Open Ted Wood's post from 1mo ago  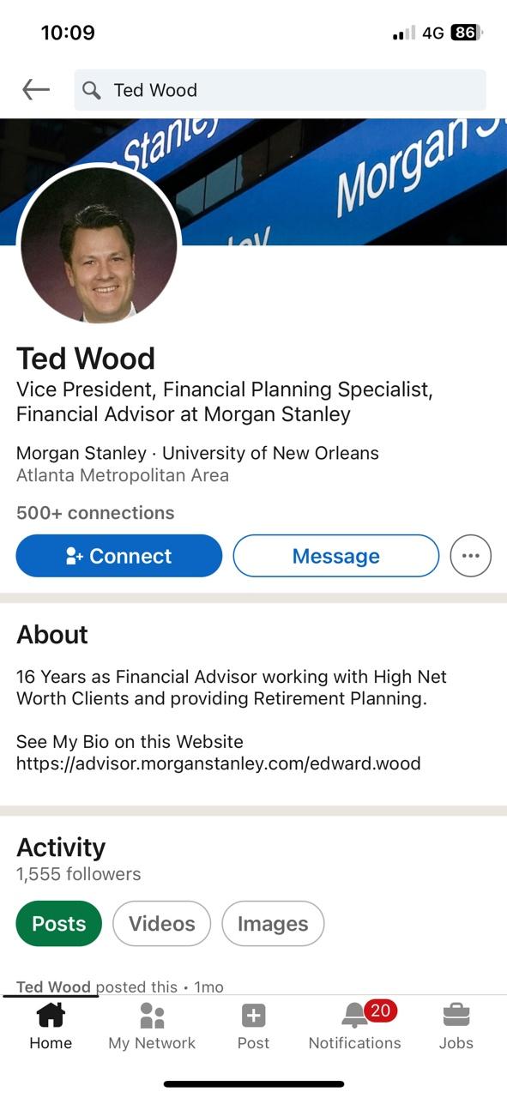(120, 986)
